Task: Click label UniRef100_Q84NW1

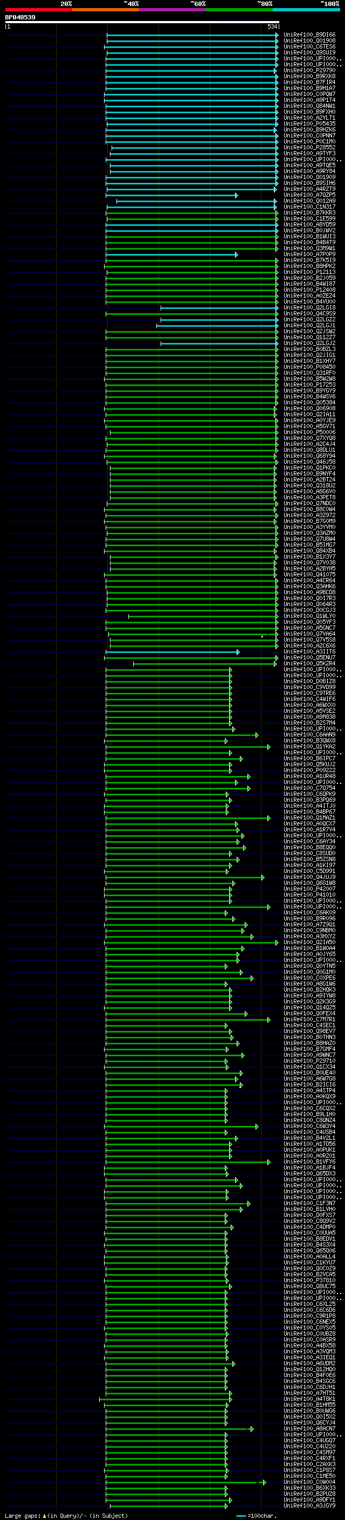Action: click(x=309, y=106)
